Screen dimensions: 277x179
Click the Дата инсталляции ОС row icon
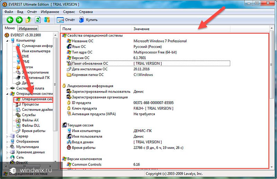(x=69, y=69)
